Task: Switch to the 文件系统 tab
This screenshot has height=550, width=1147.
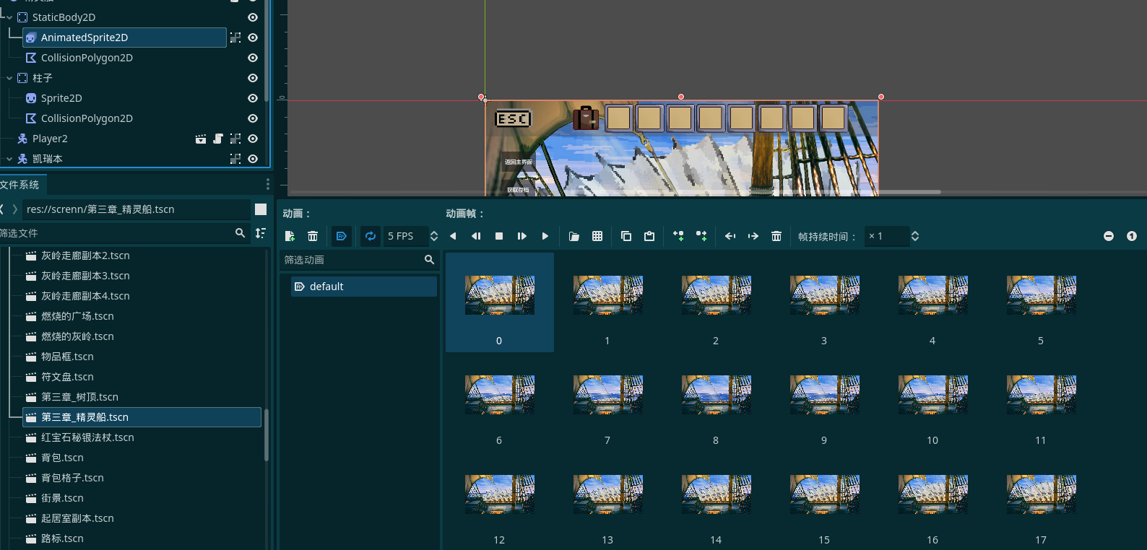Action: tap(20, 185)
